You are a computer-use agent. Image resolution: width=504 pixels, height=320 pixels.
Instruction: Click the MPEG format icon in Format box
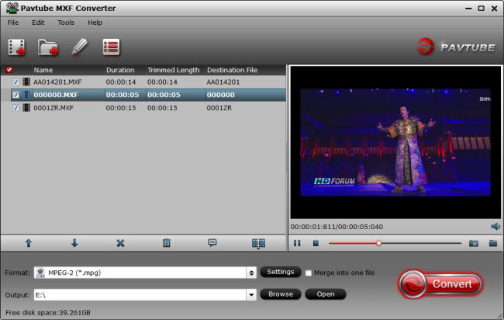tap(40, 273)
